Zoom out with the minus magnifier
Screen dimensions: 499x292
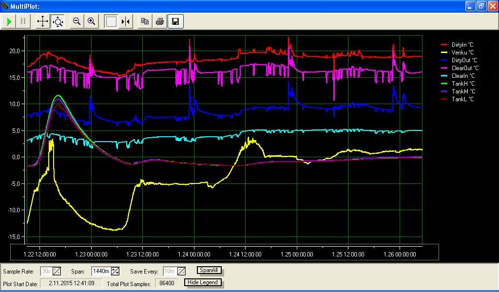click(77, 21)
